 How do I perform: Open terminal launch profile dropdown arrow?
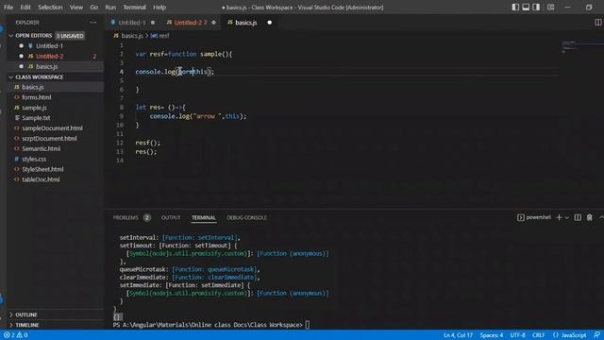(x=566, y=218)
